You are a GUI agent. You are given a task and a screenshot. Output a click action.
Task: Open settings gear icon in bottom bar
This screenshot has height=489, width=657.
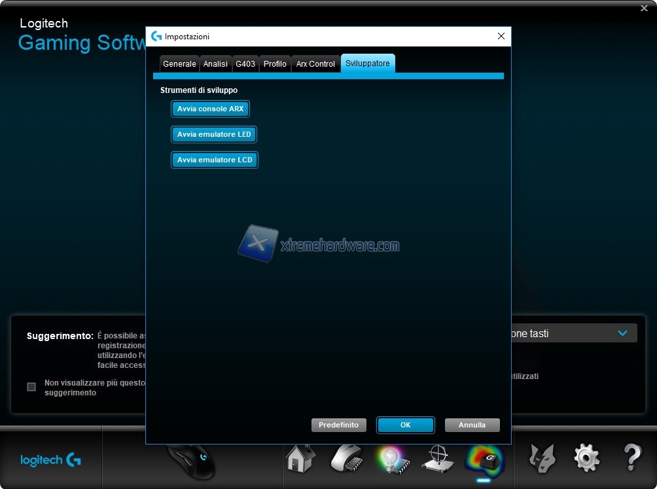(586, 458)
